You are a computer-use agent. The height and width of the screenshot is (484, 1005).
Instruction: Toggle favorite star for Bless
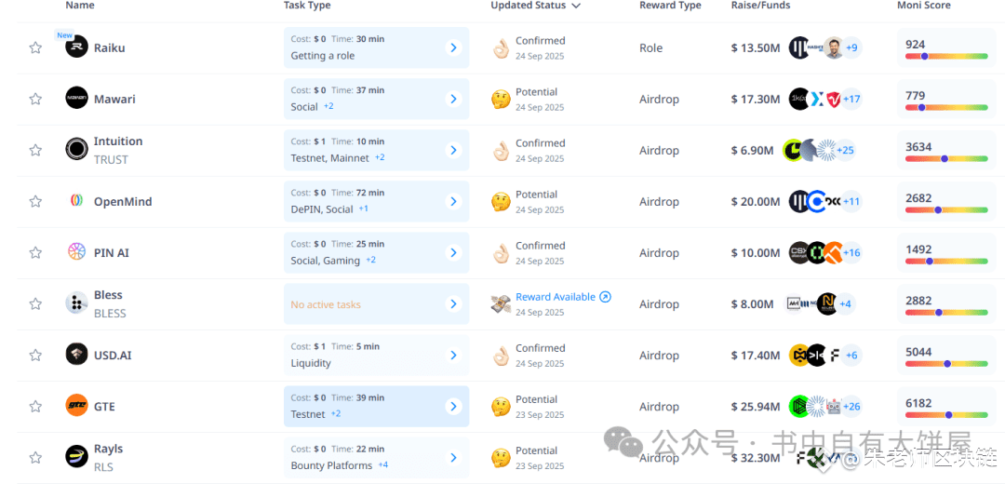pos(35,303)
